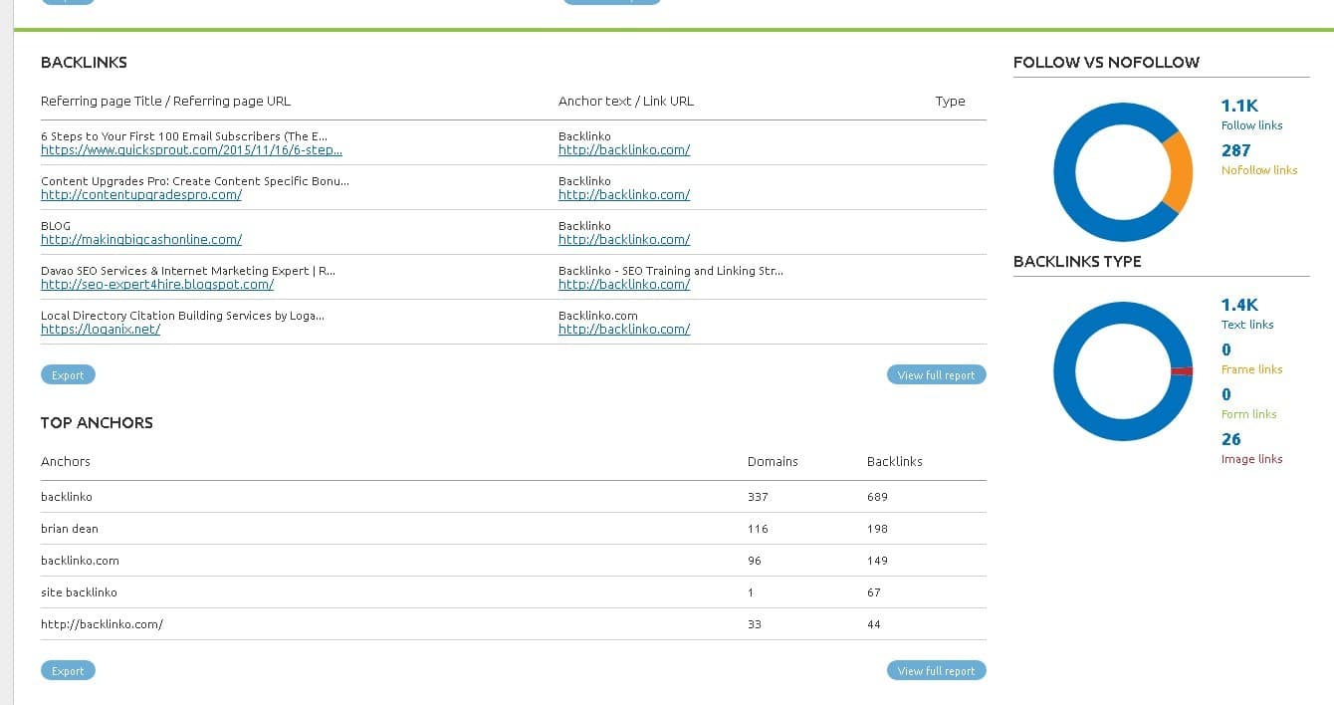Click the BACKLINKS TYPE heading
The image size is (1334, 705).
(1077, 262)
